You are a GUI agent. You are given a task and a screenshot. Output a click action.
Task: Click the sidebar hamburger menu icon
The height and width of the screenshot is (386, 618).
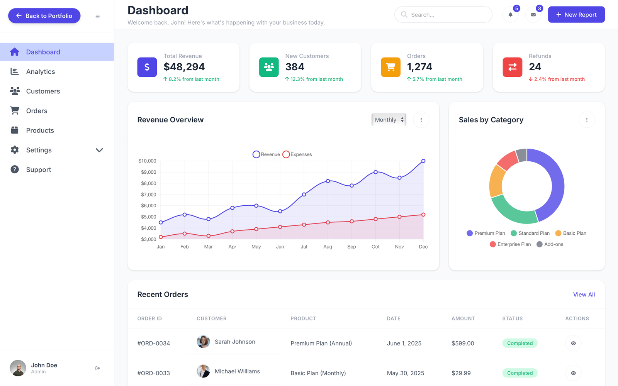point(97,16)
